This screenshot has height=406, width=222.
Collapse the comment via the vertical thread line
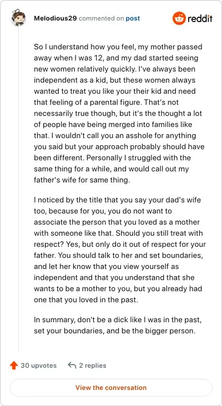tap(18, 189)
